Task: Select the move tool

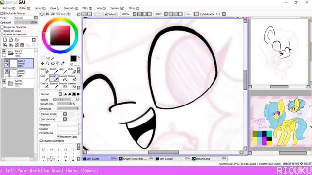Action: point(42,63)
